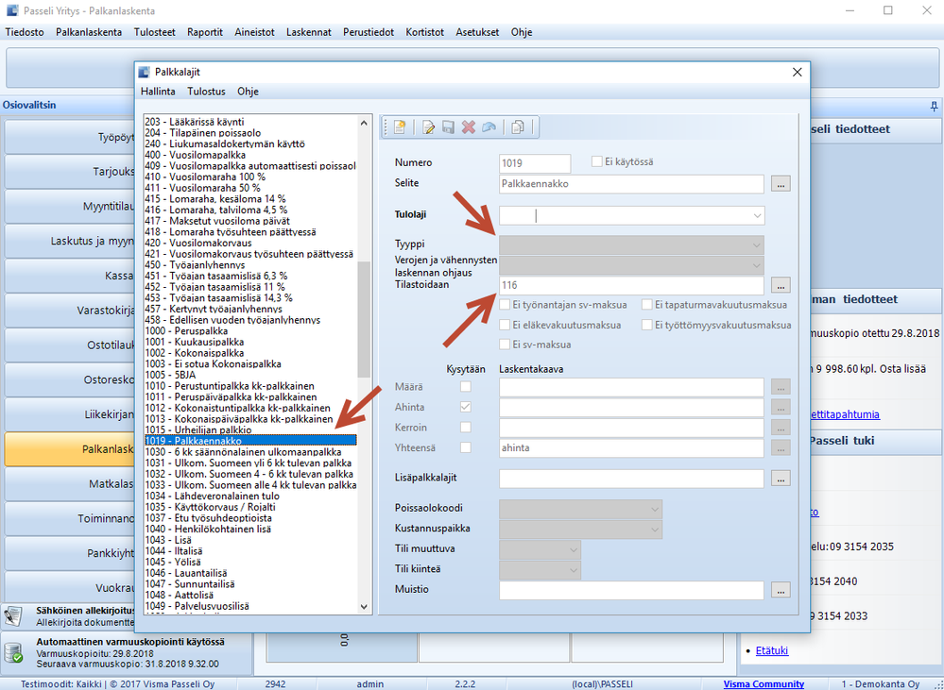Click the browse button next to Selite
The width and height of the screenshot is (944, 690).
click(x=781, y=184)
